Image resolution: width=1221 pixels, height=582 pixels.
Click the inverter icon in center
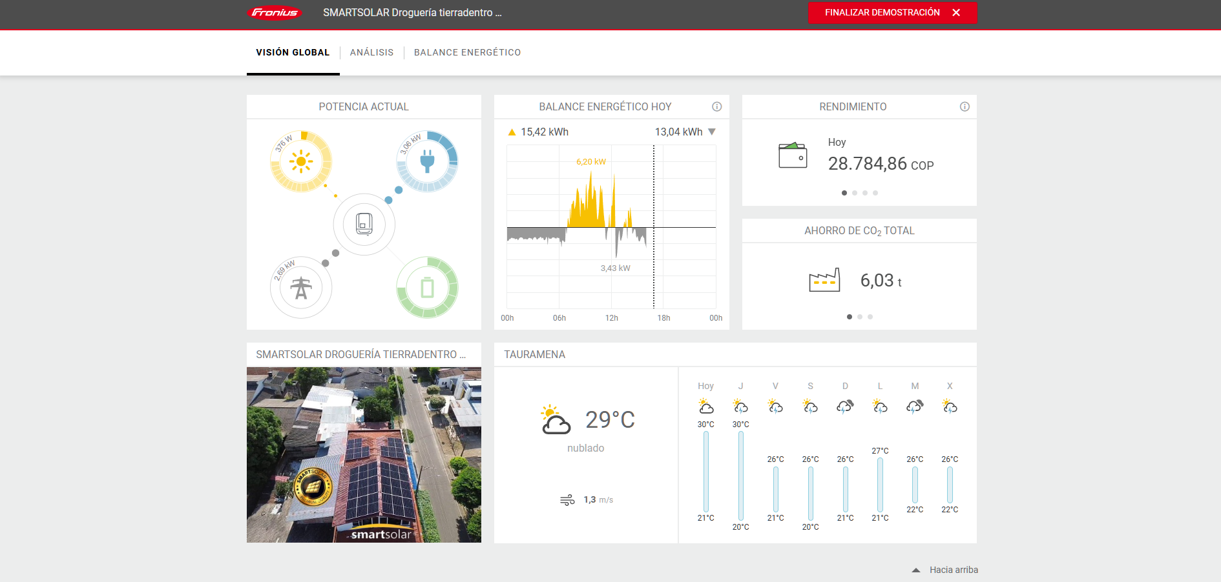point(364,225)
